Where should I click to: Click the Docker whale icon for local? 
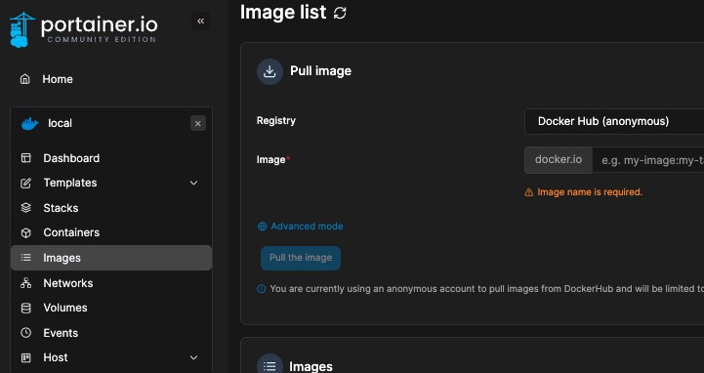click(29, 123)
